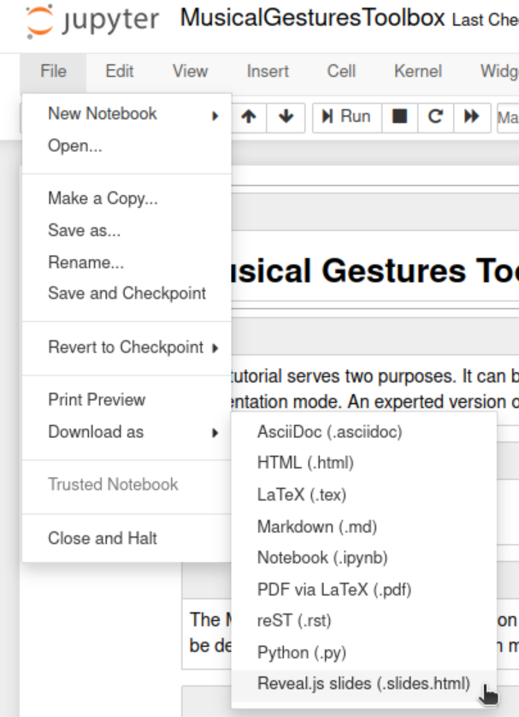Viewport: 519px width, 717px height.
Task: Click the Last Checkpoint status text
Action: coord(485,21)
